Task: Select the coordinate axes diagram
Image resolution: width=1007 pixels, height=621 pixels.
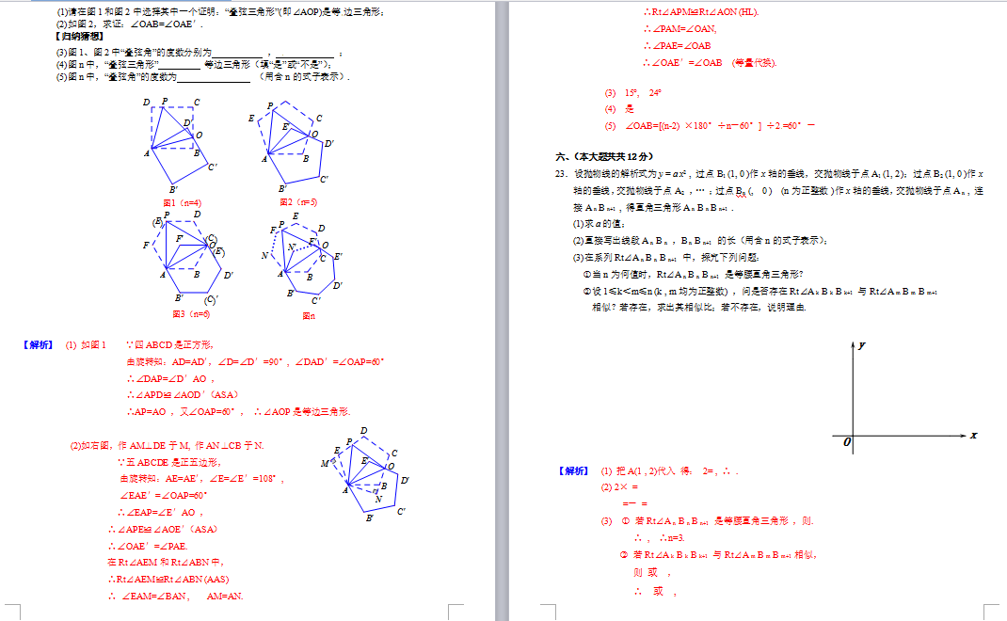Action: (x=904, y=397)
